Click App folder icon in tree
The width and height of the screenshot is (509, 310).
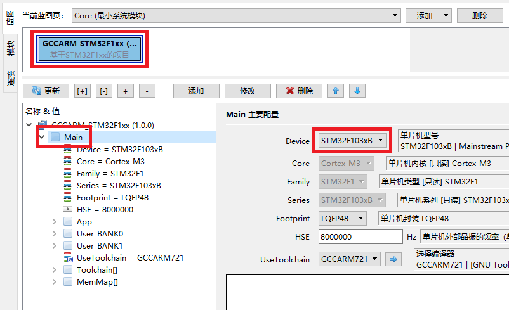coord(68,221)
